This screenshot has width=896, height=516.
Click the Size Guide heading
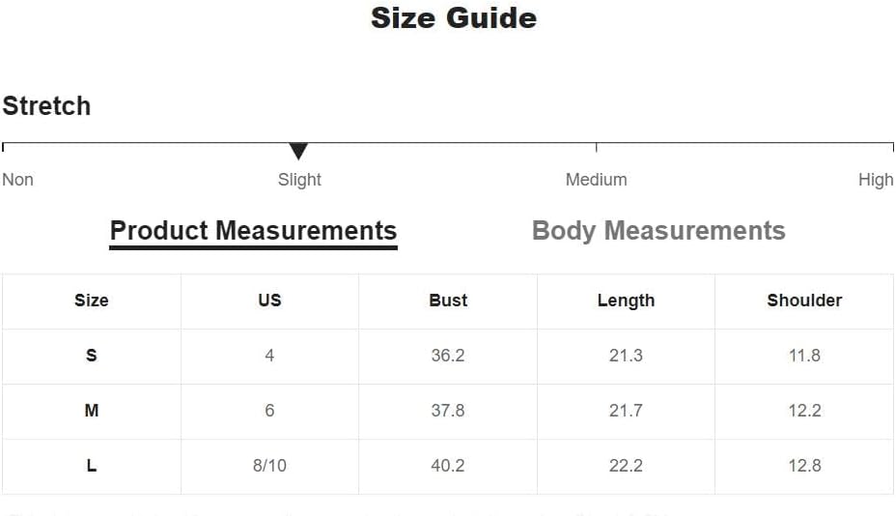[454, 18]
